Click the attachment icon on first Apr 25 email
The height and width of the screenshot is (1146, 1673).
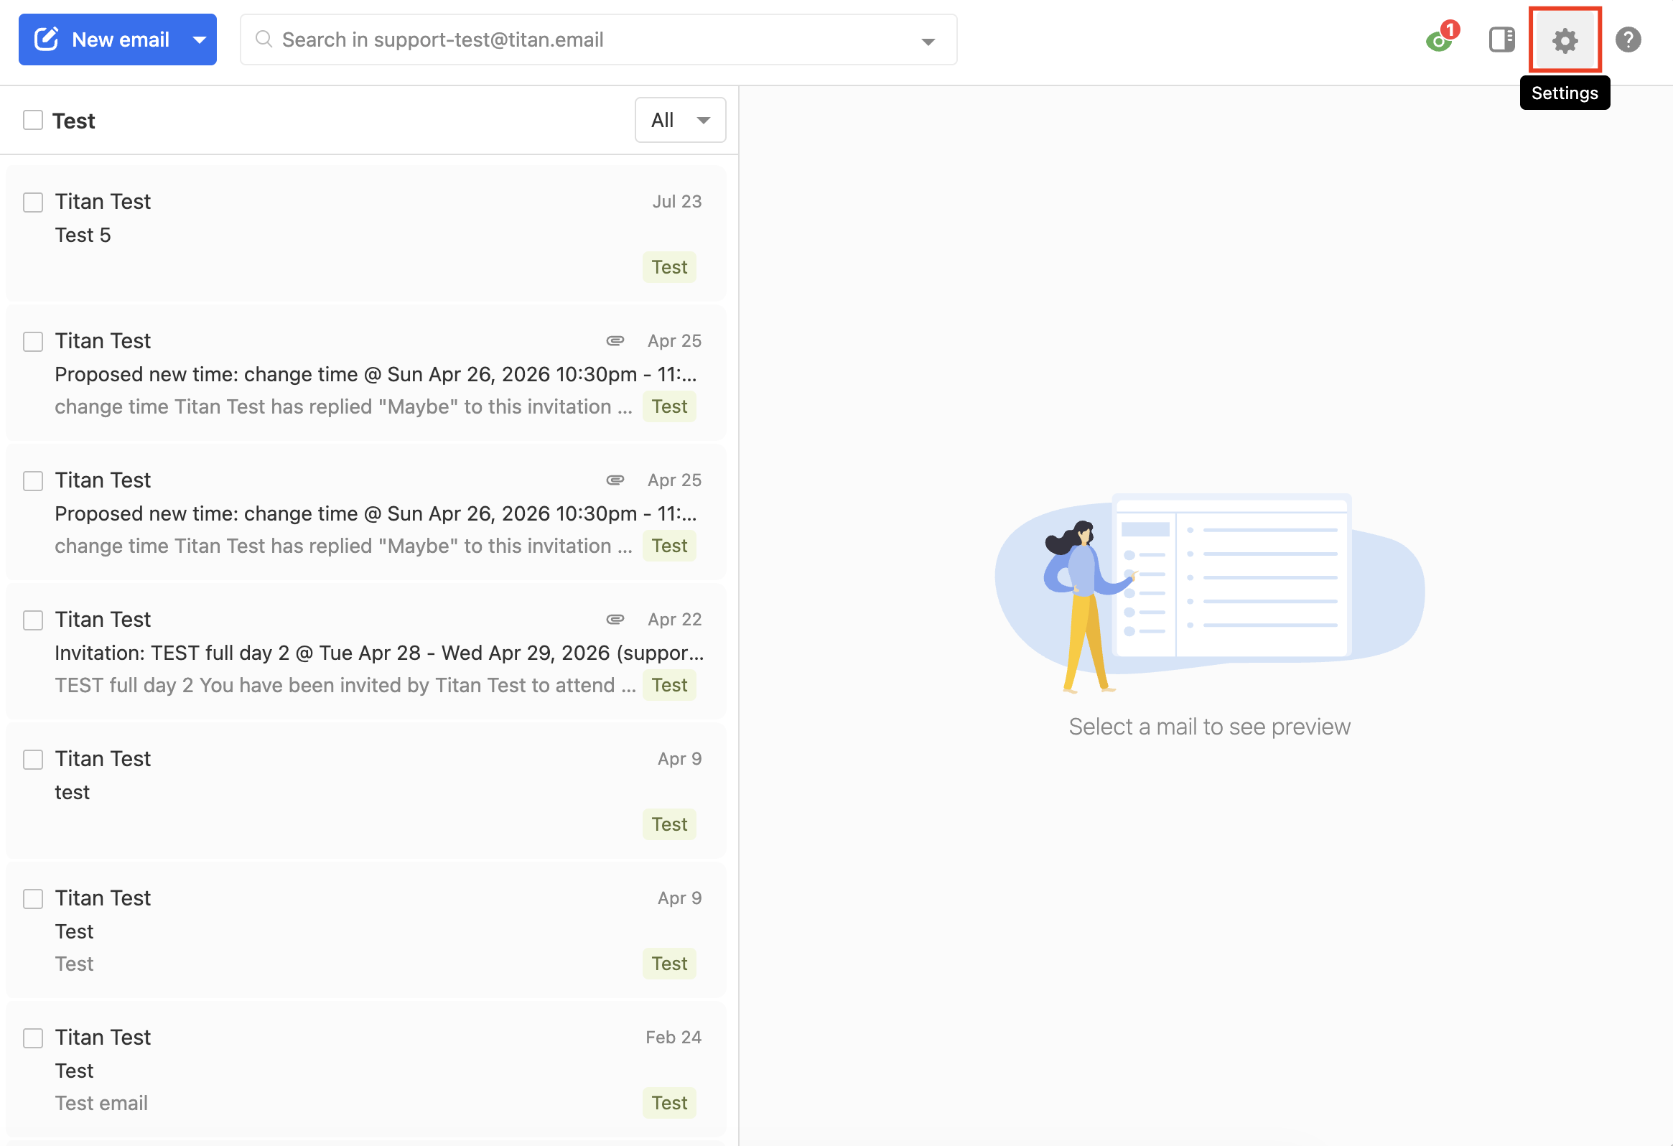point(615,340)
